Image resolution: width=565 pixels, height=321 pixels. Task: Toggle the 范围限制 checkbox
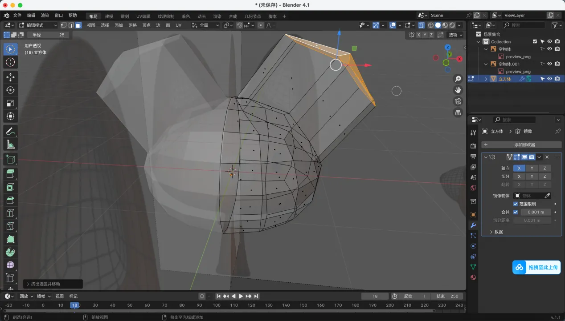pyautogui.click(x=516, y=204)
